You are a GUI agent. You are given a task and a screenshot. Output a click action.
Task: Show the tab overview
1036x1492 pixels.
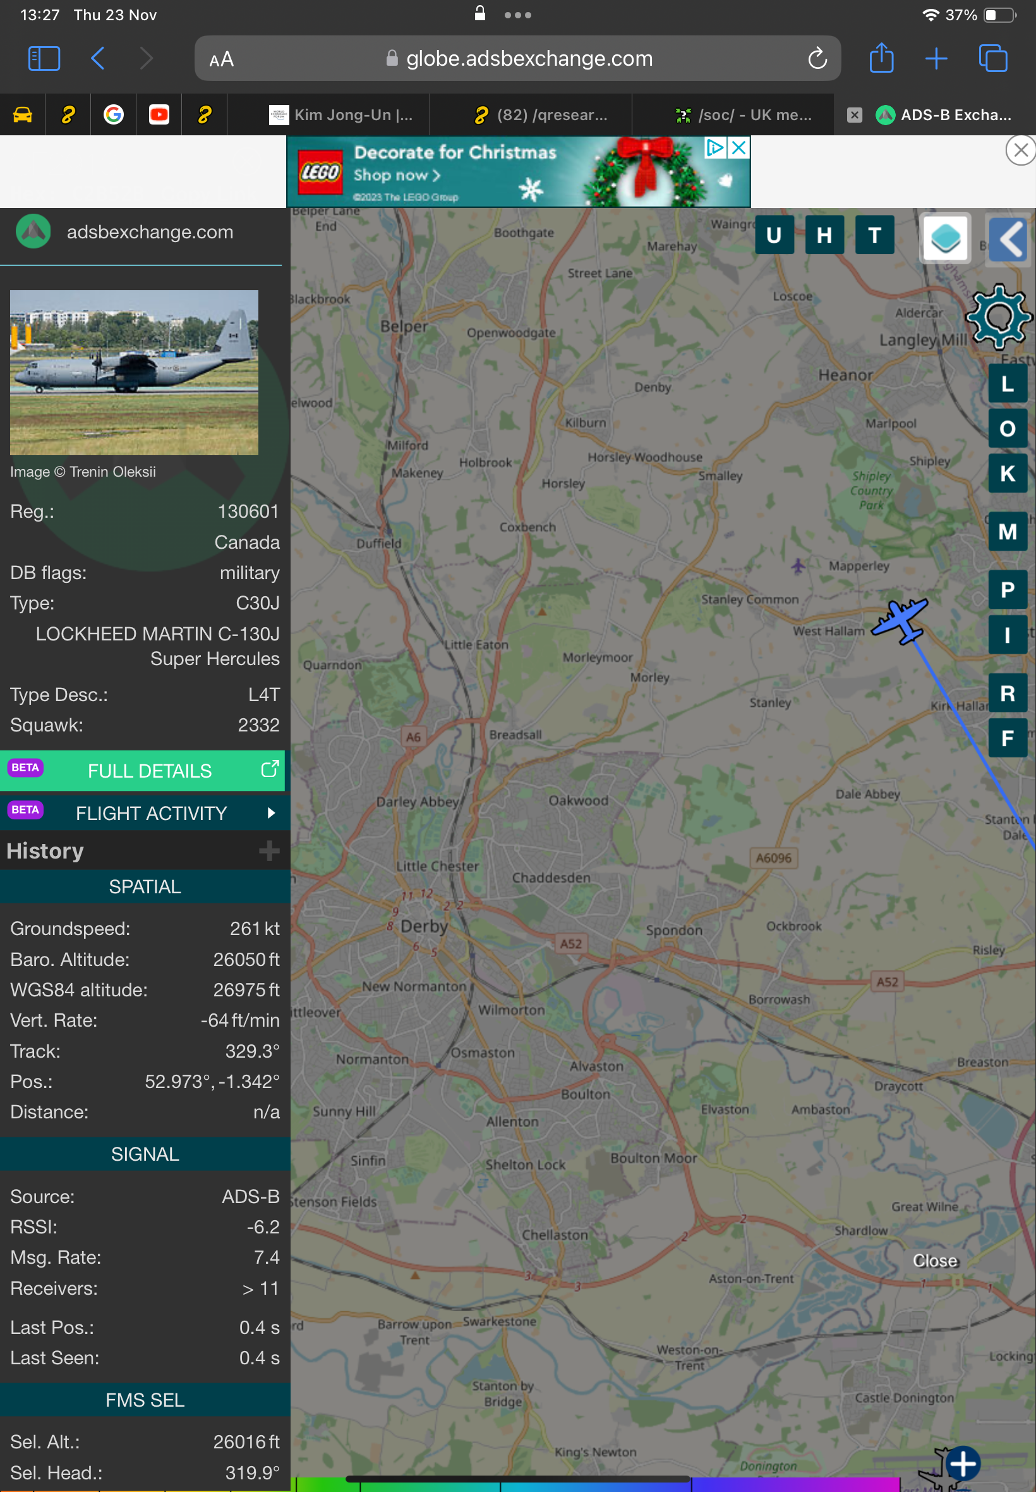pos(992,58)
